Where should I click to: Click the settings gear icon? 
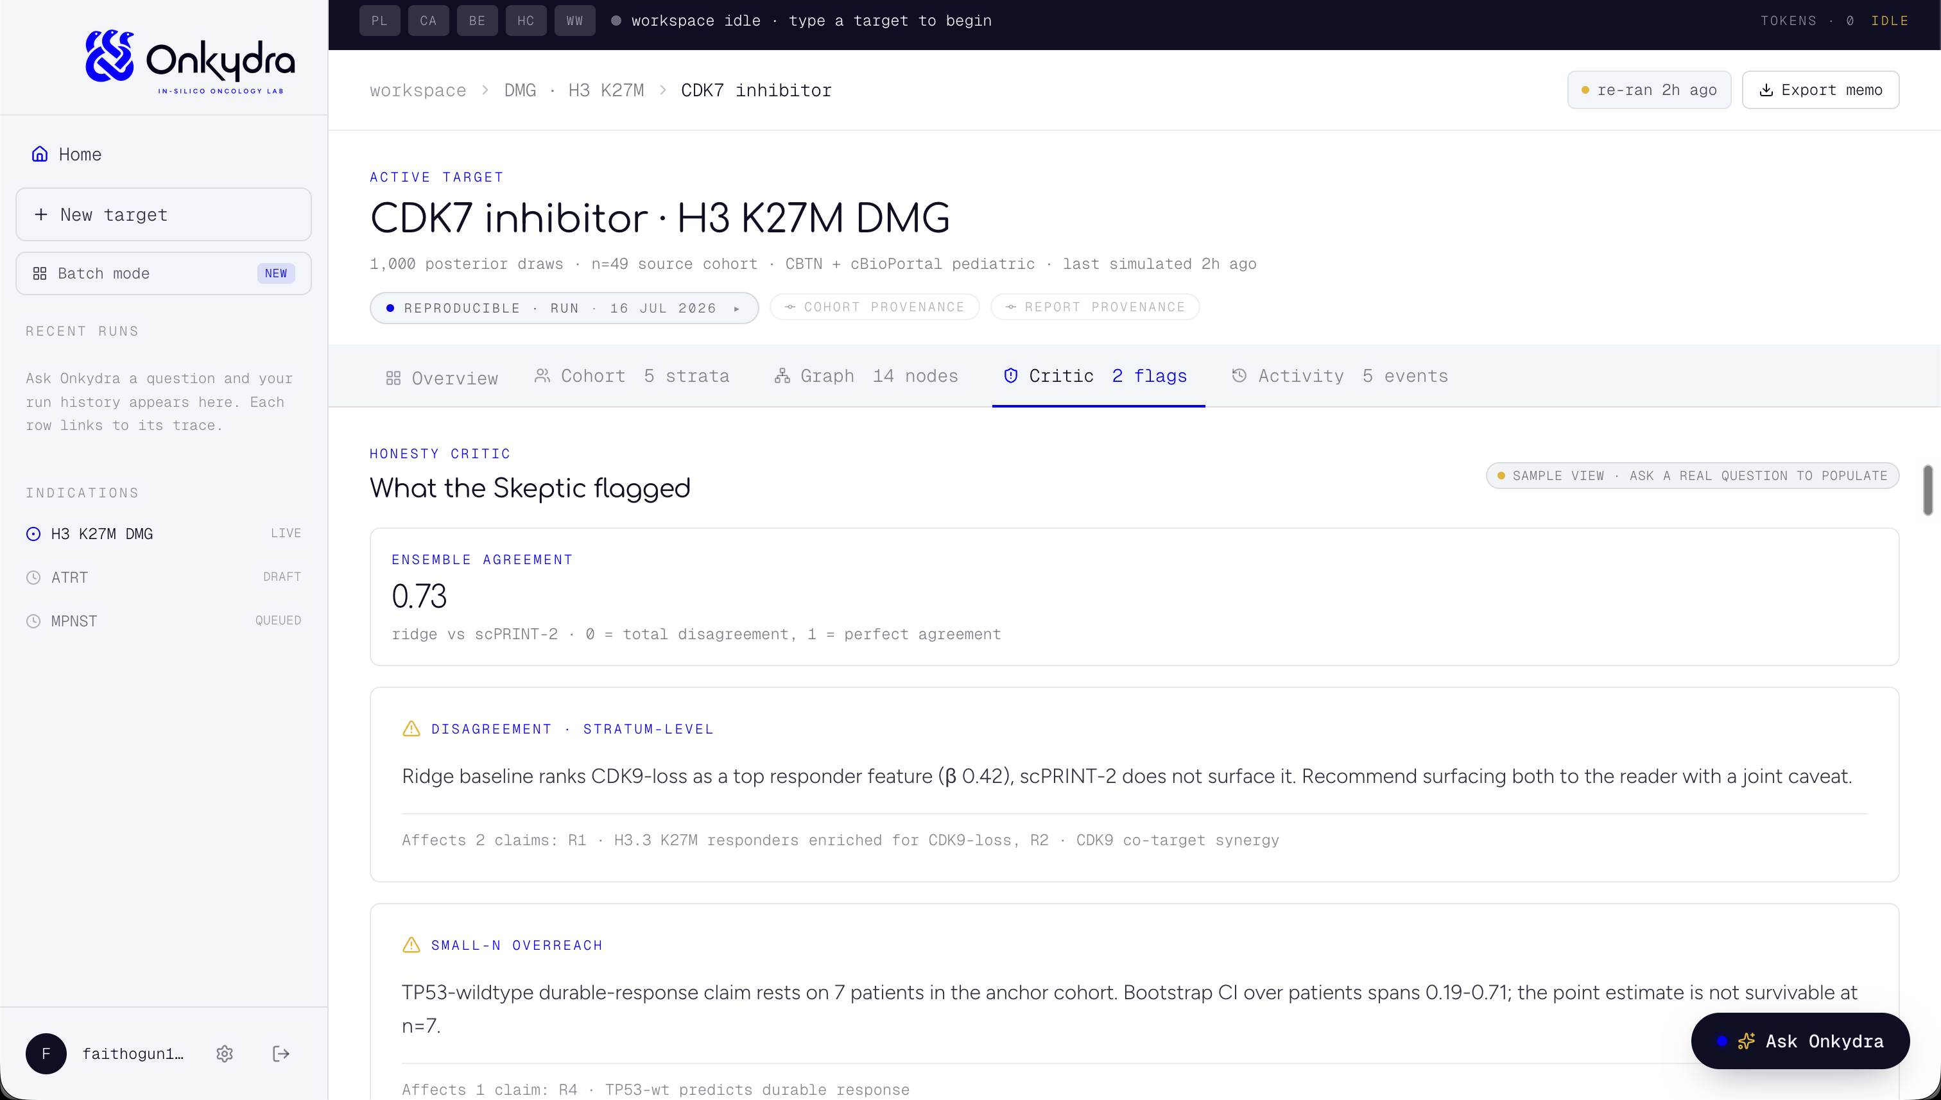click(225, 1054)
